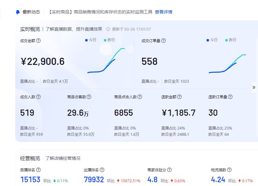This screenshot has width=258, height=186.
Task: Open the help icon beside 成交金额
Action: tap(38, 40)
